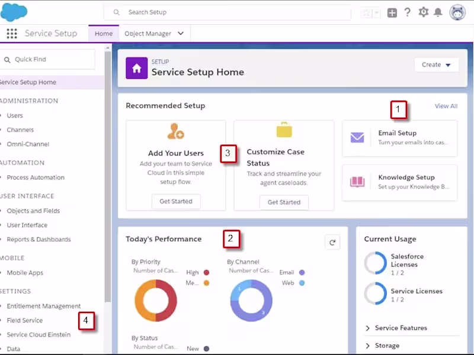Open the Email Setup card
The image size is (474, 355).
(399, 138)
